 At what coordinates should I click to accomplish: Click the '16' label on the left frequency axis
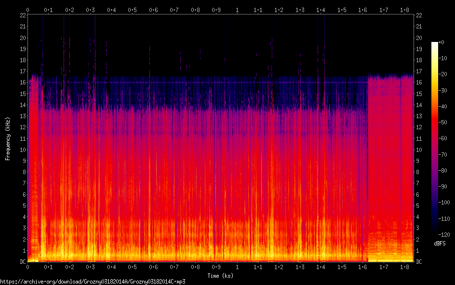click(x=23, y=82)
